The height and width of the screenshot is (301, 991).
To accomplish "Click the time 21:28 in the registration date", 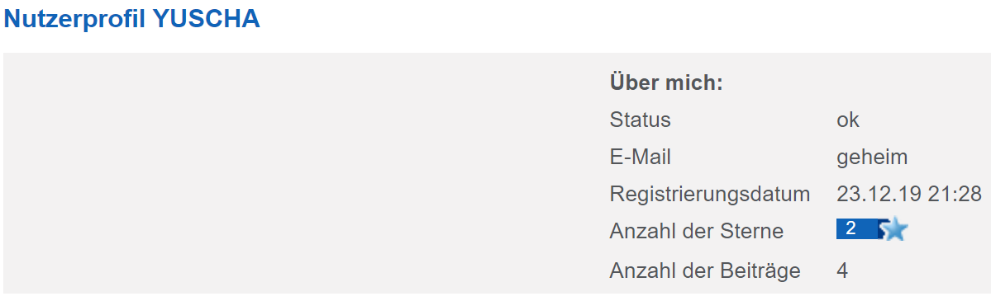I will tap(955, 194).
